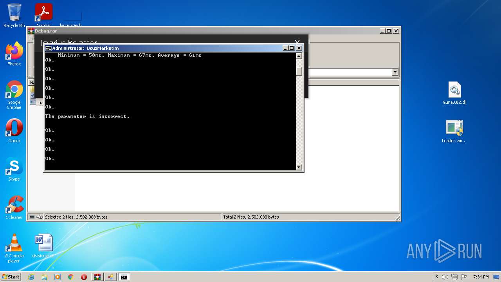The image size is (501, 282).
Task: Click the up arrow of the console scrollbar
Action: coord(299,56)
